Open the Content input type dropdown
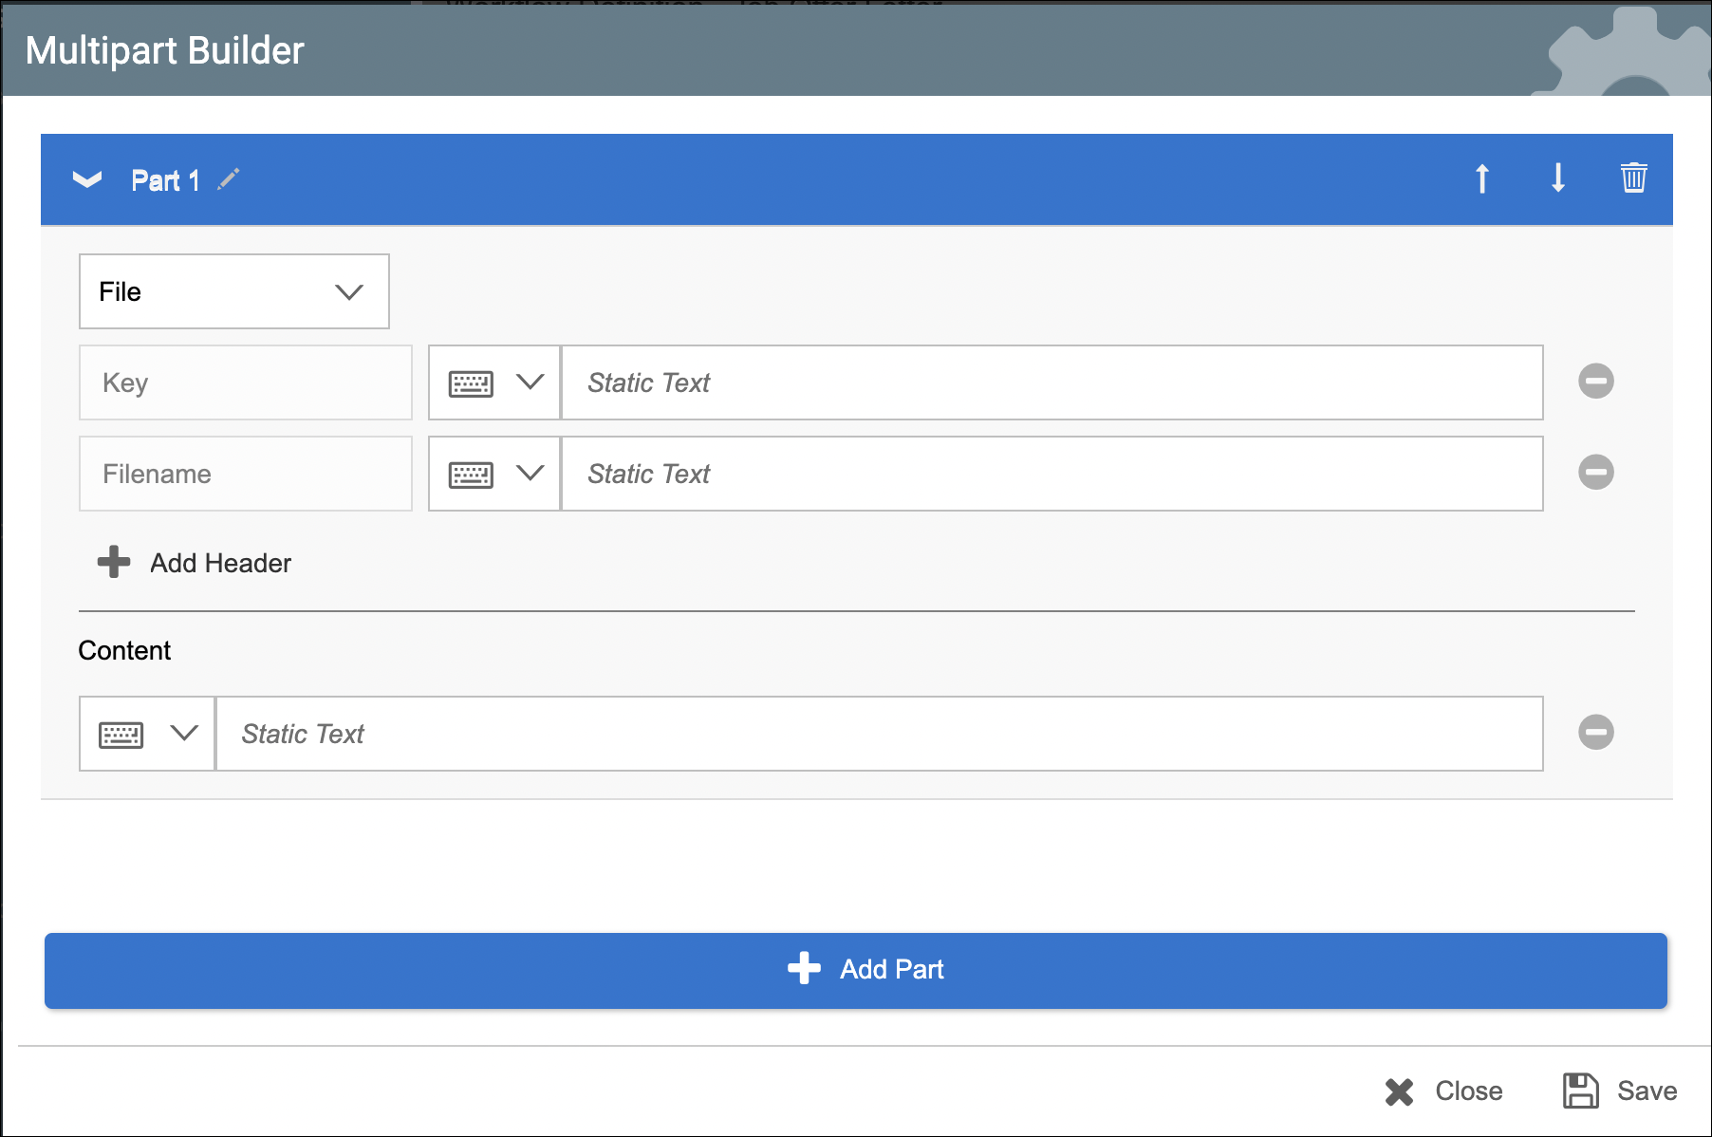 [x=147, y=734]
